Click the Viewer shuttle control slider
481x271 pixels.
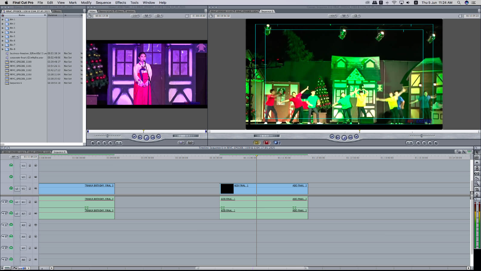coord(108,136)
